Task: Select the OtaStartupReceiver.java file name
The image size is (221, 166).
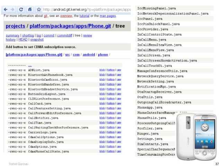Action: pyautogui.click(x=159, y=92)
